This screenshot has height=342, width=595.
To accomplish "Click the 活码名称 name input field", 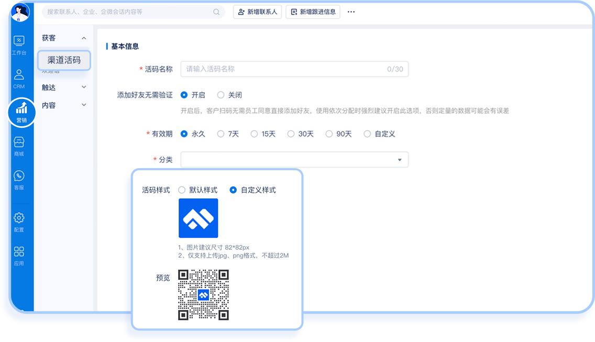I will point(294,69).
